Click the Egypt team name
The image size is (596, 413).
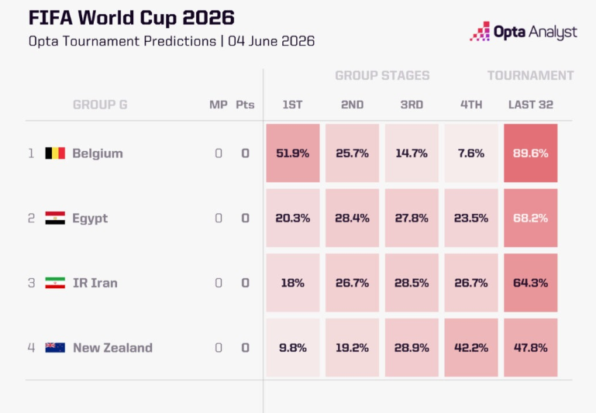tap(90, 219)
